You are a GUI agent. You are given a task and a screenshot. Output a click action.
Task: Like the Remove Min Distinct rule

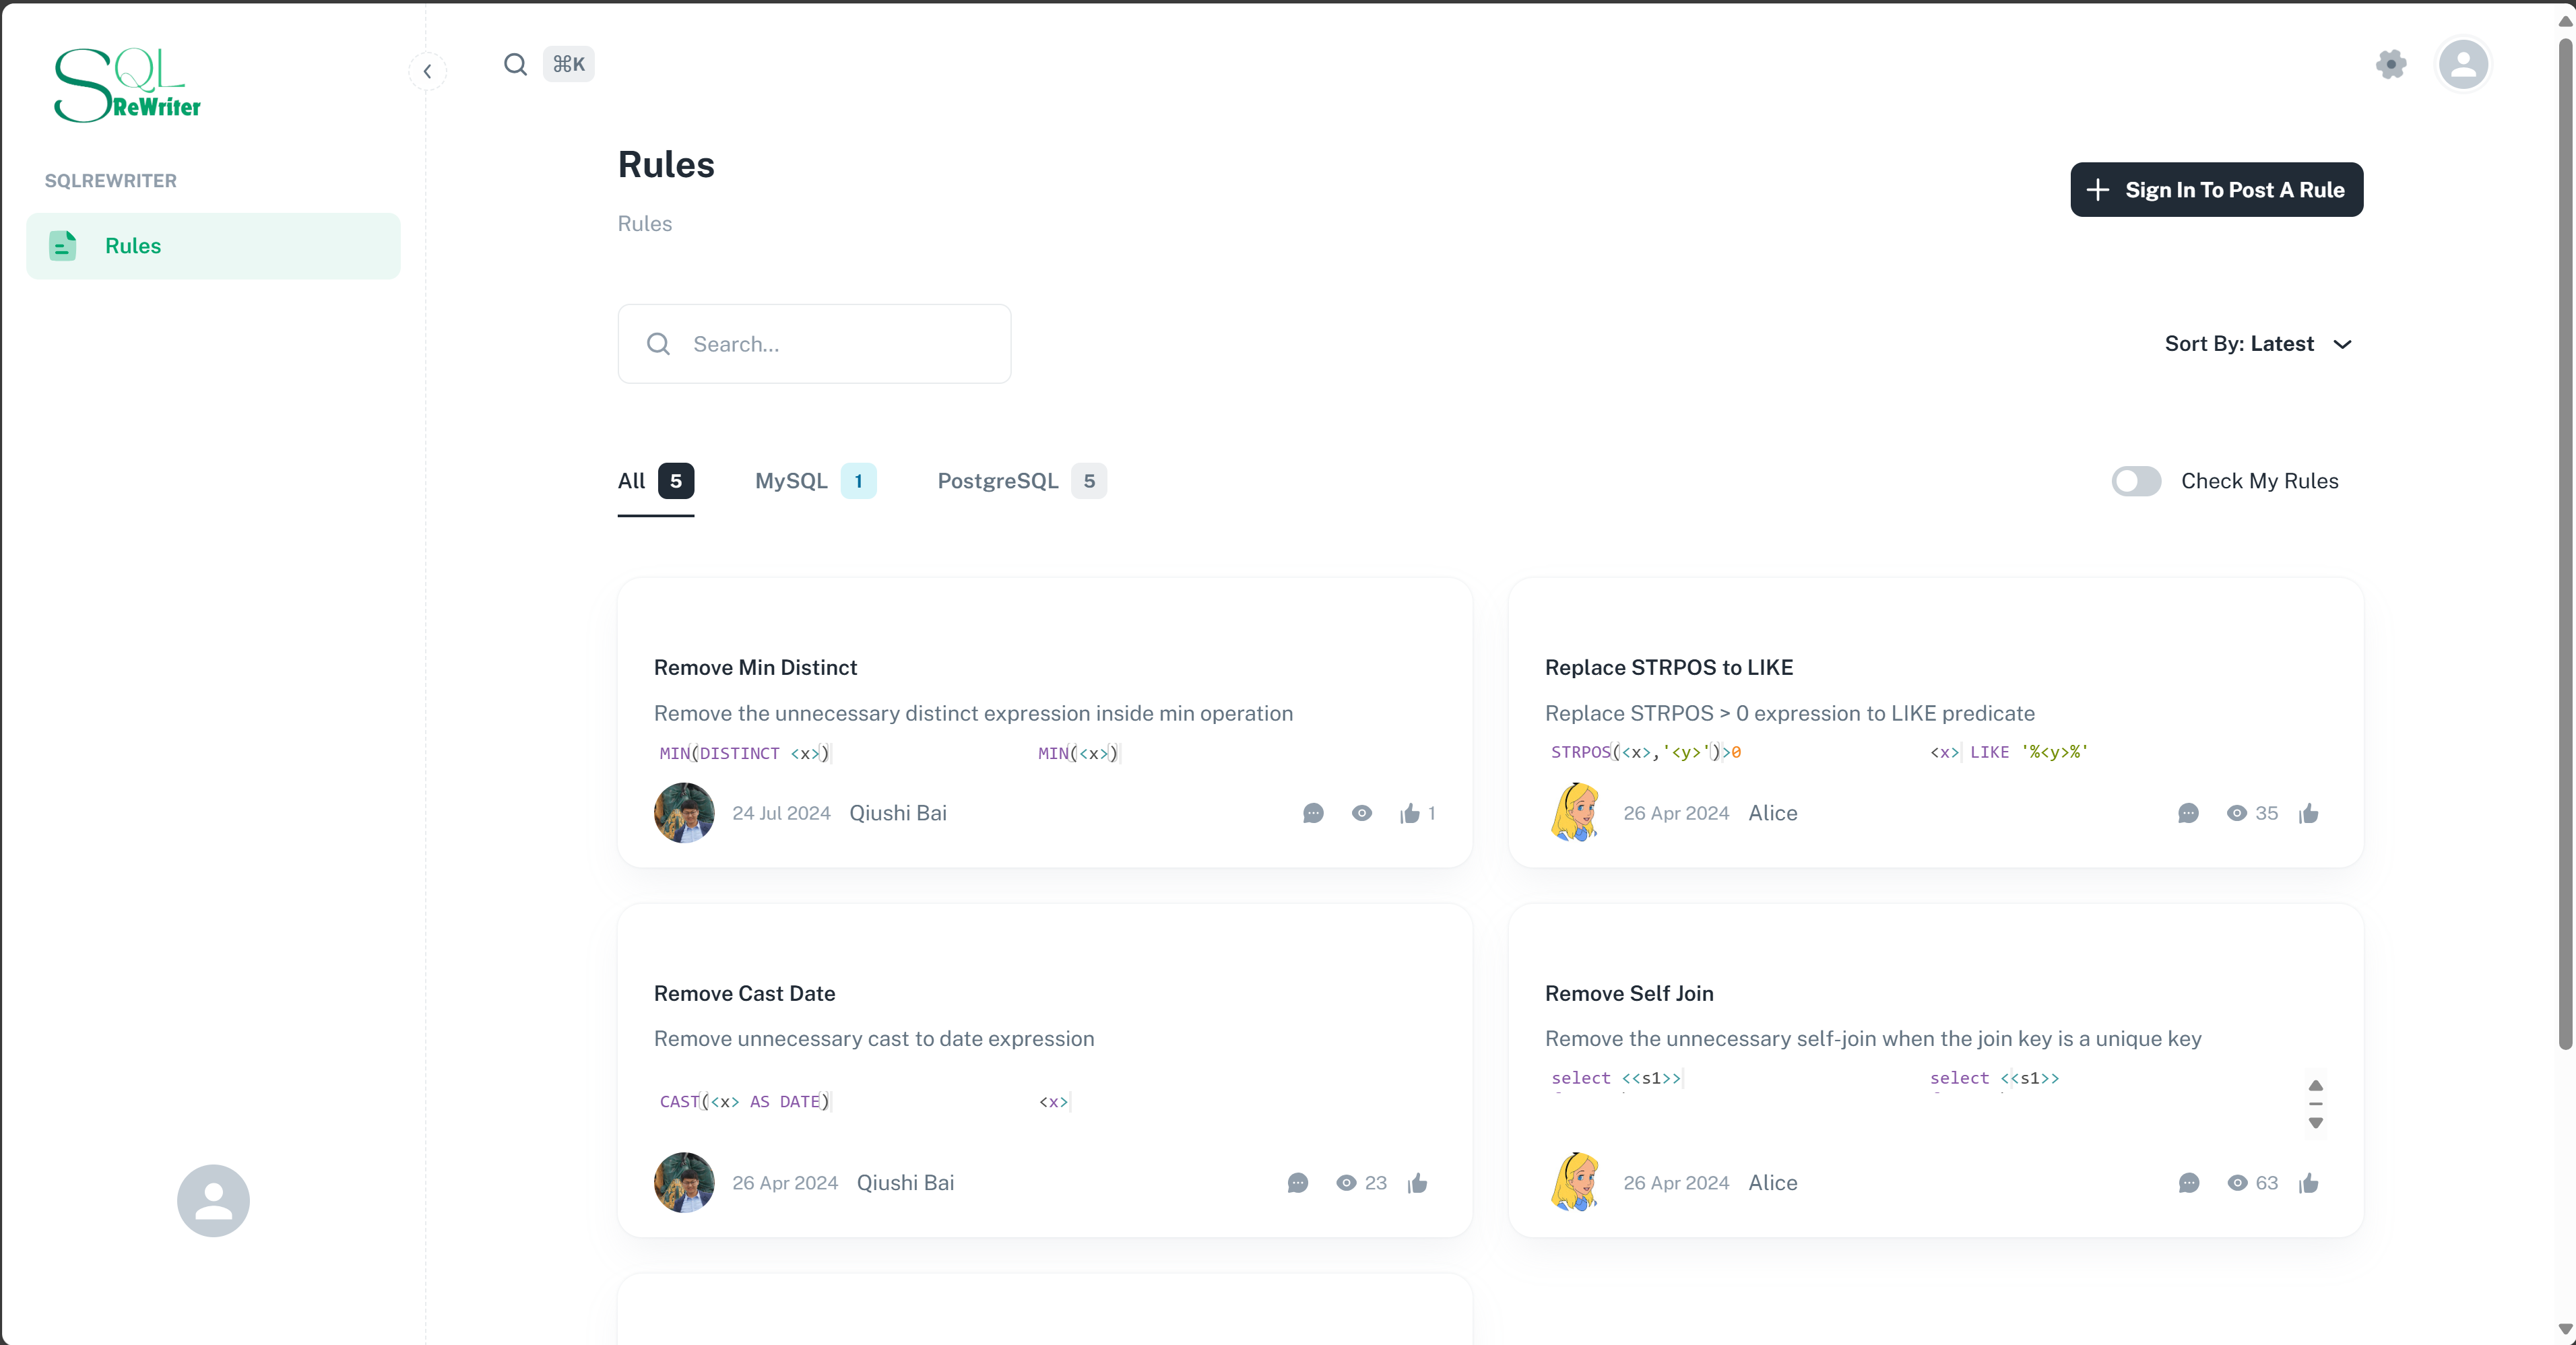(1410, 813)
